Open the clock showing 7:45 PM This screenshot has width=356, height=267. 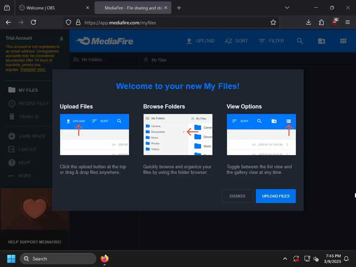click(x=333, y=259)
